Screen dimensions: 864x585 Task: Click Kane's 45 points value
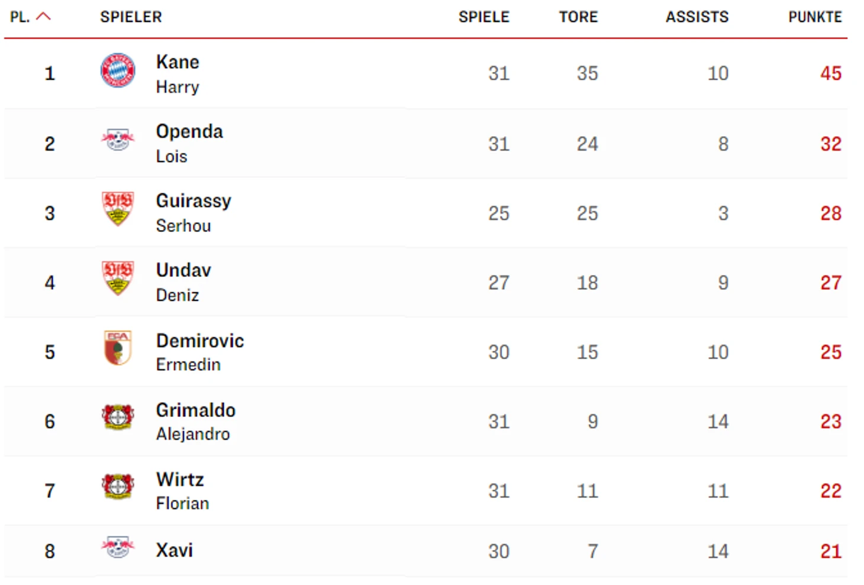(x=831, y=73)
